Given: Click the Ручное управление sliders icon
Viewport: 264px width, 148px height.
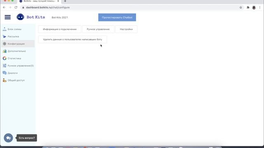Looking at the screenshot, I should click(x=5, y=66).
